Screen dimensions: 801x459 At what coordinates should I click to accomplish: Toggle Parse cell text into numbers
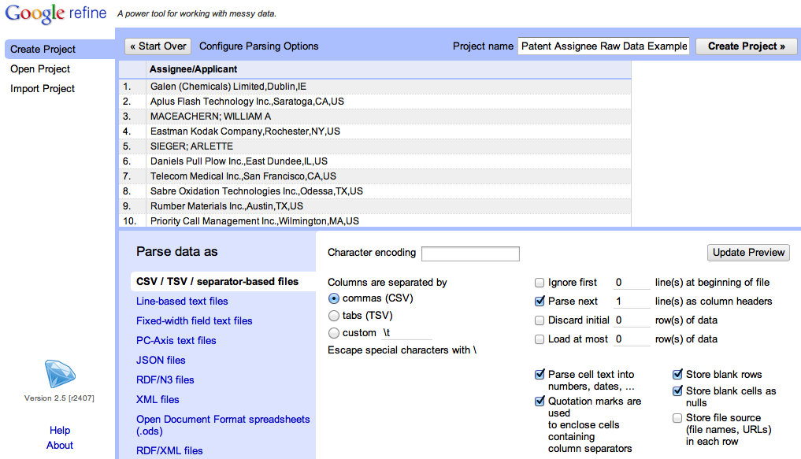(540, 374)
